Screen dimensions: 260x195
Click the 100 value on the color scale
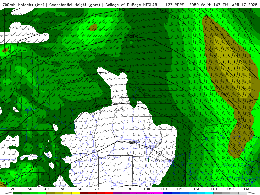tap(147, 189)
